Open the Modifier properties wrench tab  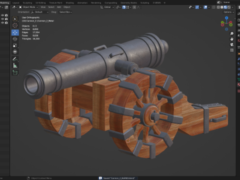tap(238, 59)
